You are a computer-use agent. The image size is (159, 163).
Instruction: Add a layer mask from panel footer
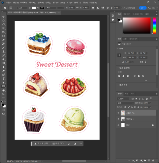(137, 160)
